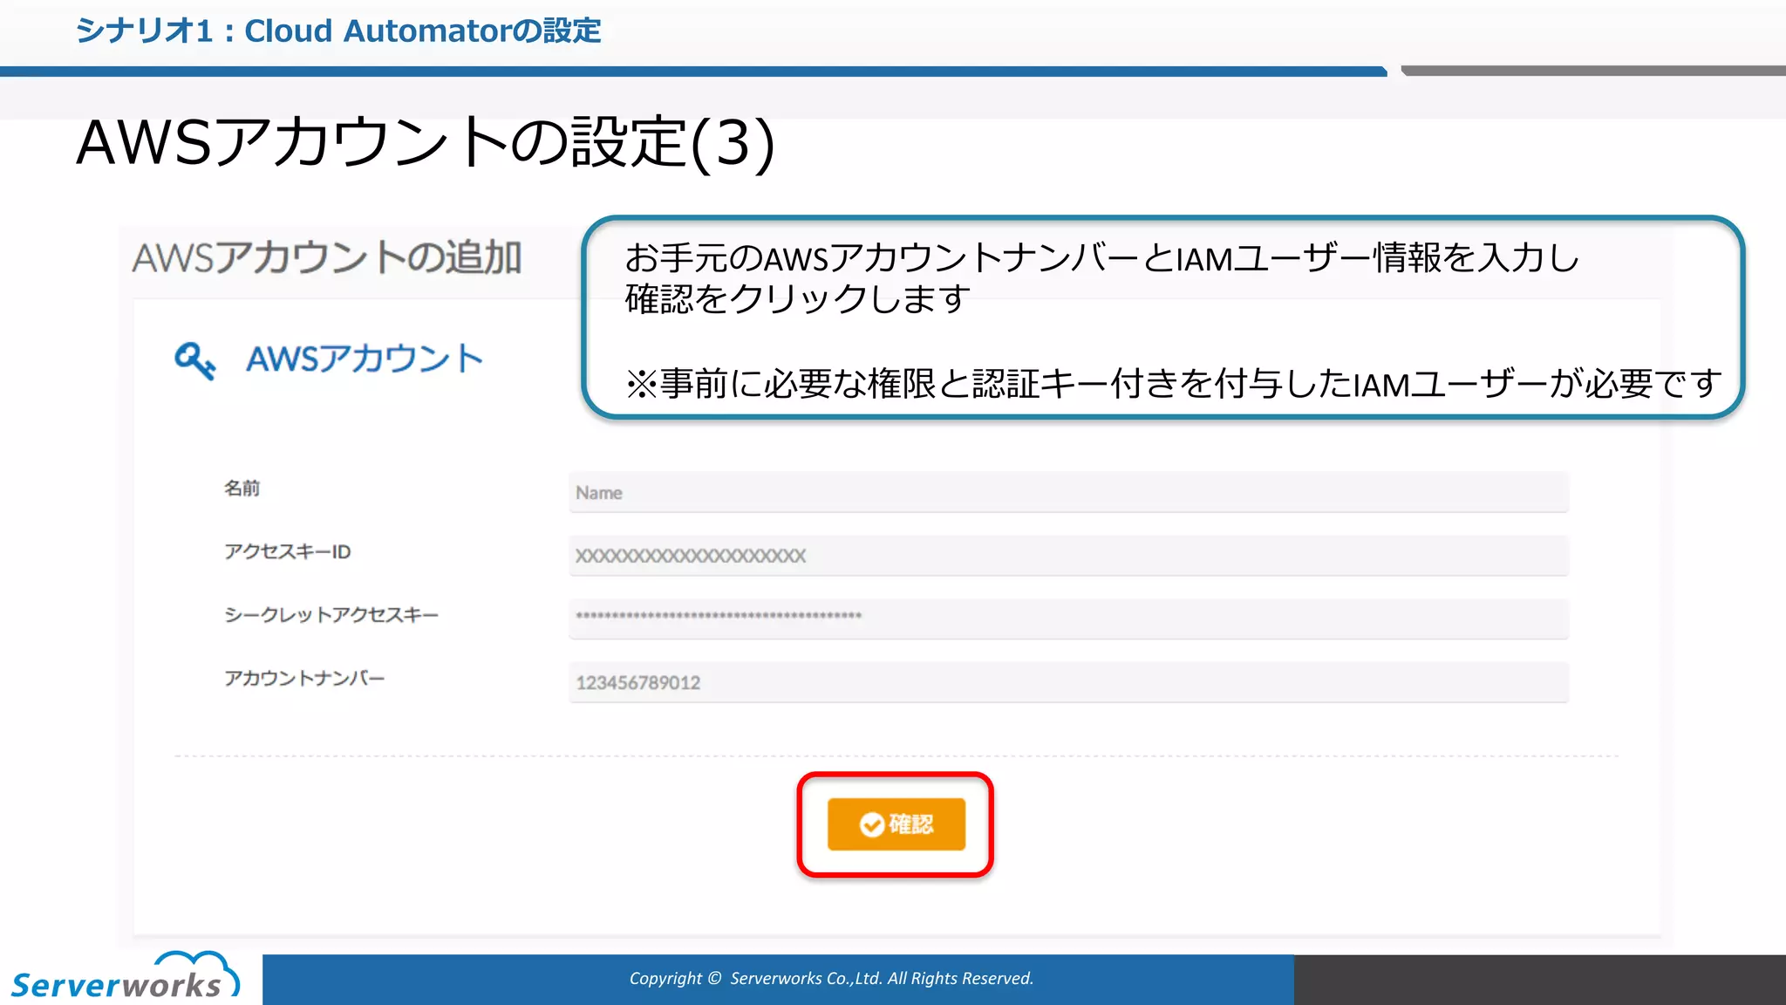Click the AWSアカウント section title
The height and width of the screenshot is (1005, 1786).
coord(365,359)
